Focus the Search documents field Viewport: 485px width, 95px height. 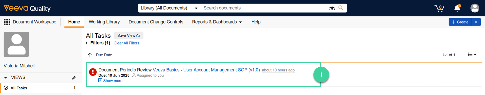coord(264,8)
